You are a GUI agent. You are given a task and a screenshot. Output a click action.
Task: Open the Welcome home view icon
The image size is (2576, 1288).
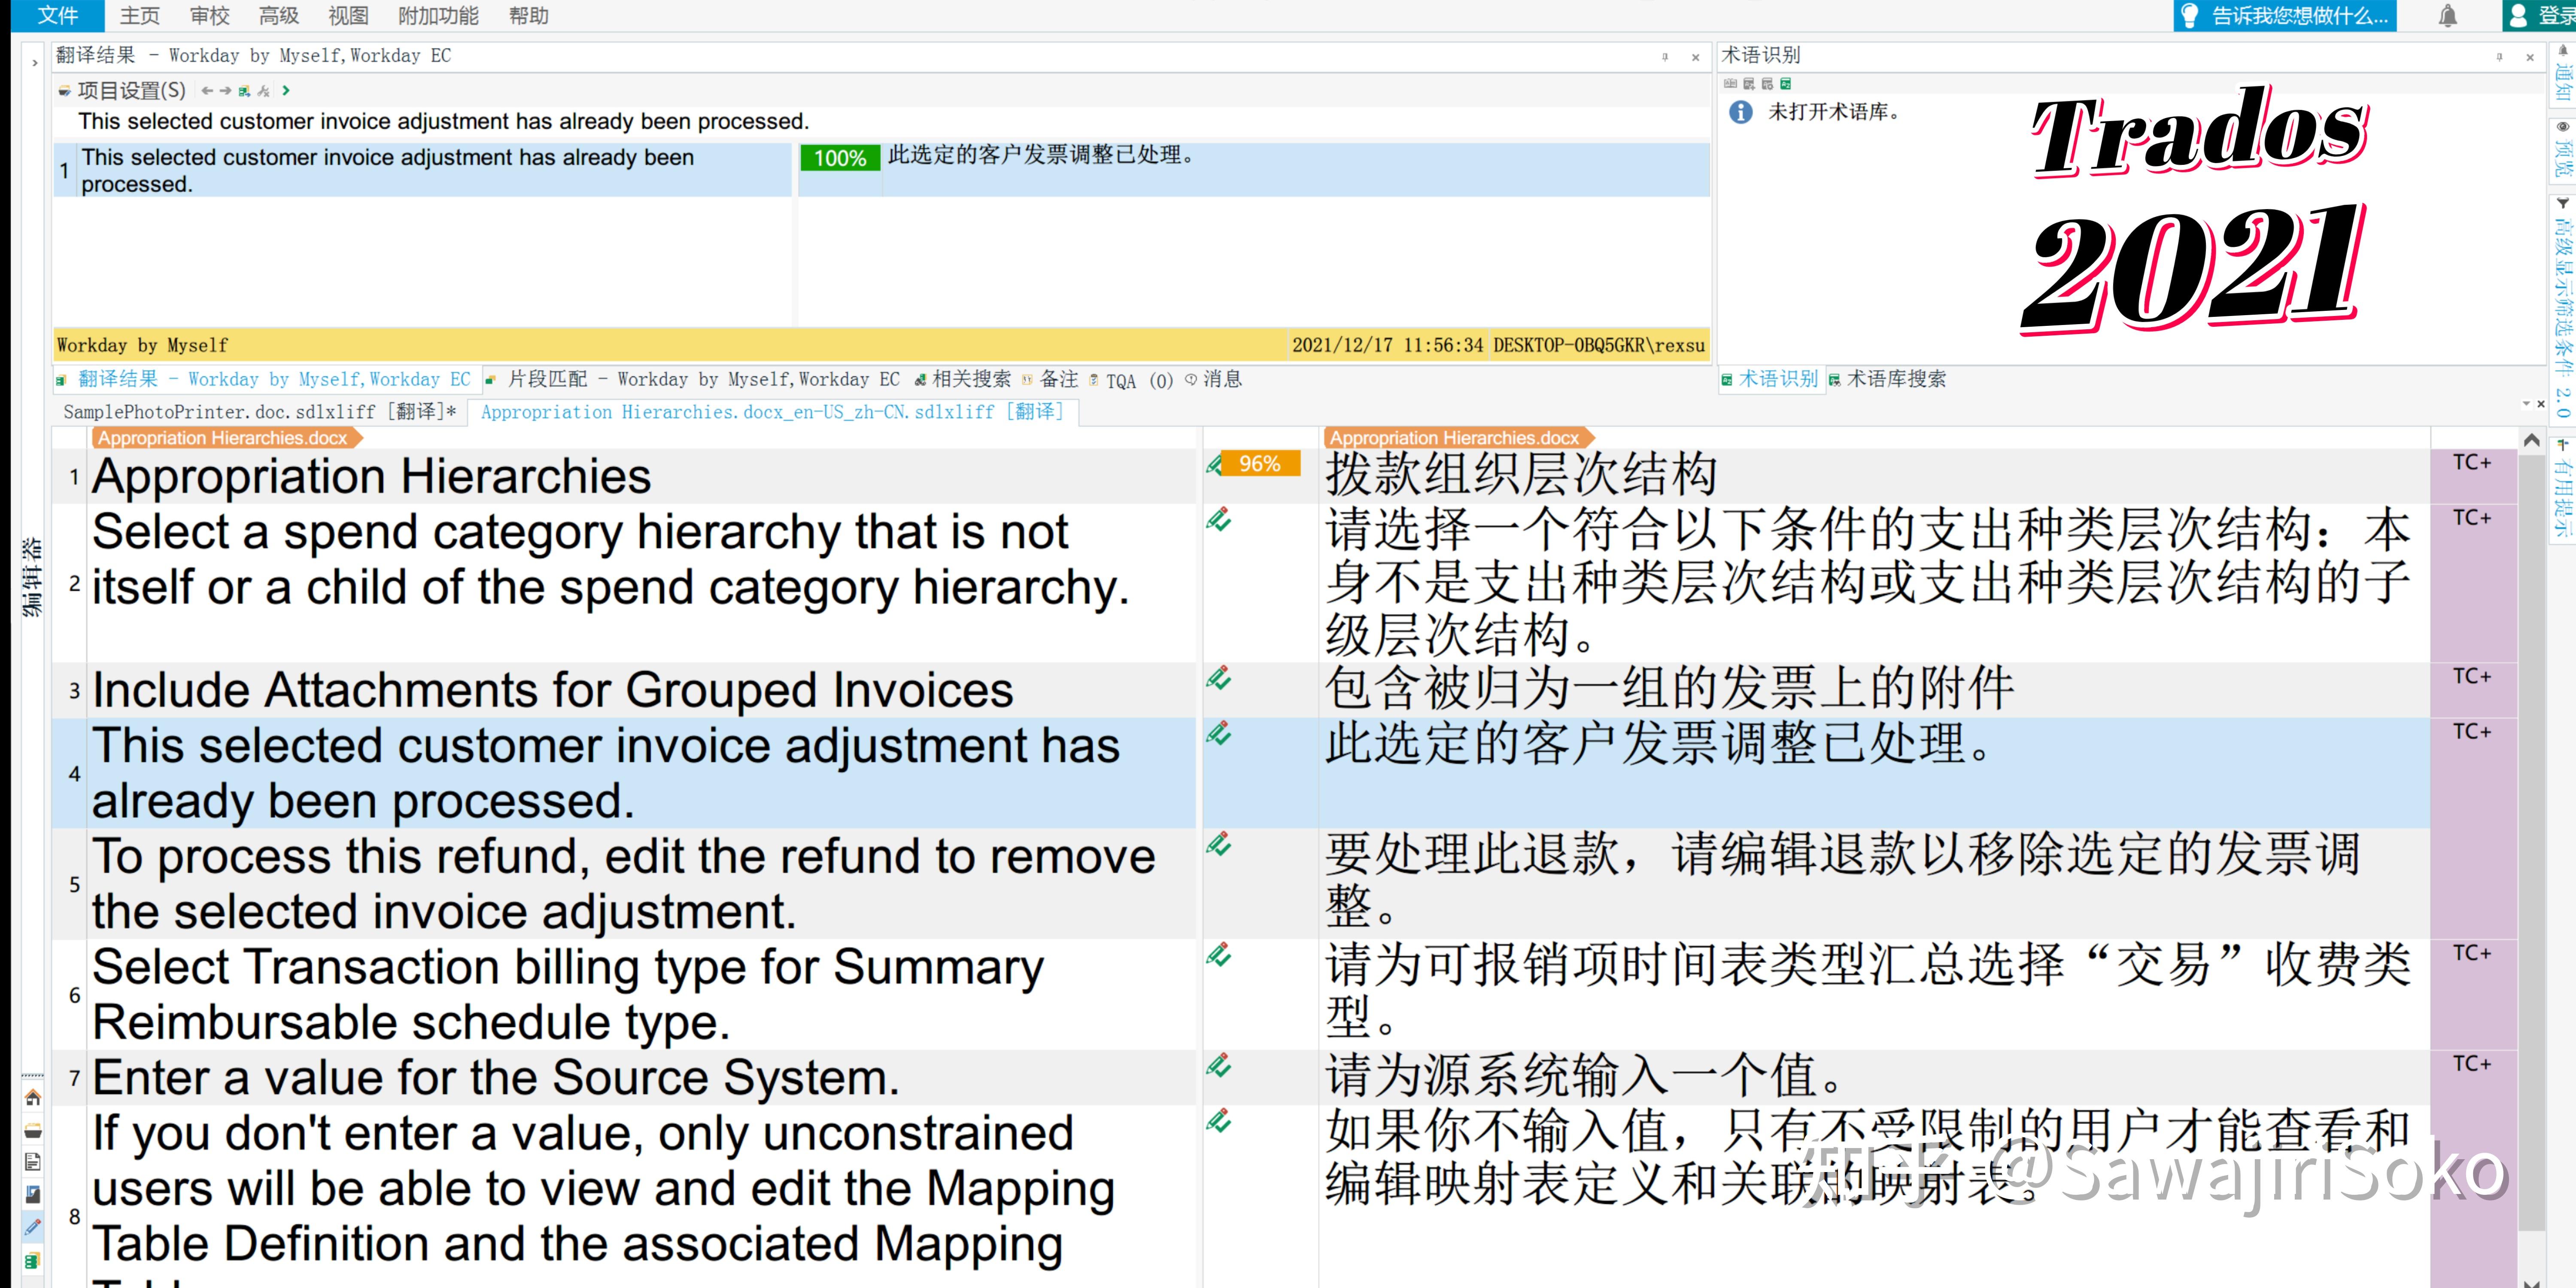[32, 1098]
